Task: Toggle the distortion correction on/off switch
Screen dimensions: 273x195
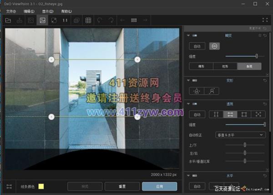Action: click(195, 35)
